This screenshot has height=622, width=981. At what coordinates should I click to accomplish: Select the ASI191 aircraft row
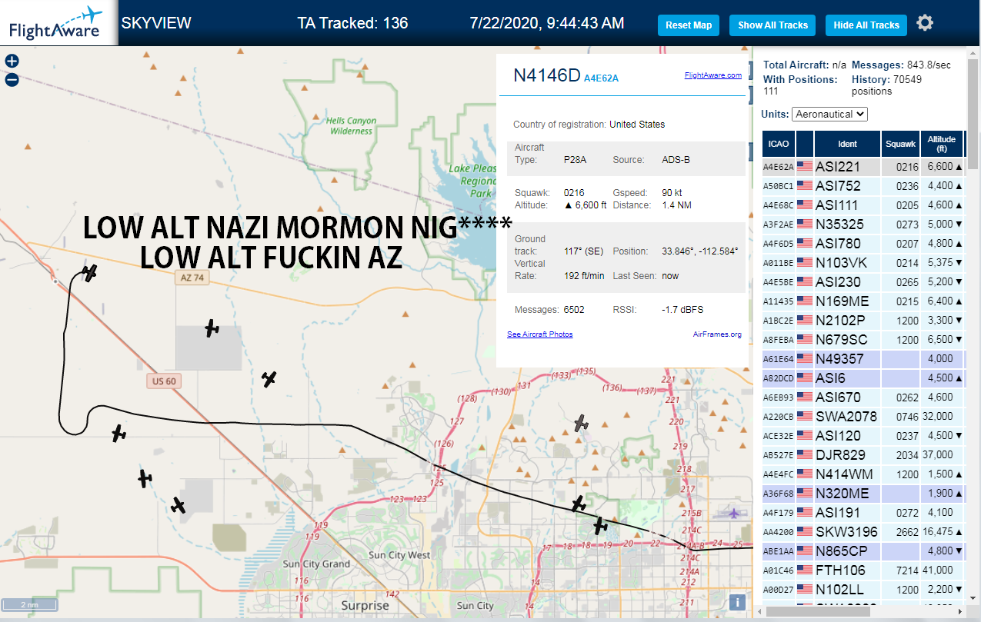click(x=863, y=512)
